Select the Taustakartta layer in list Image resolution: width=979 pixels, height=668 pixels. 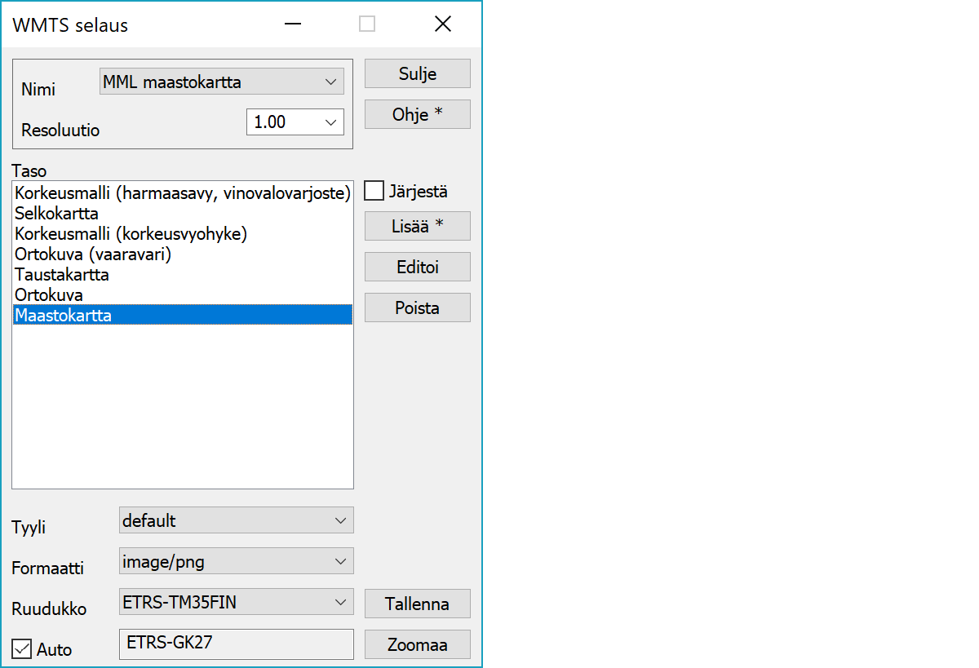point(62,275)
